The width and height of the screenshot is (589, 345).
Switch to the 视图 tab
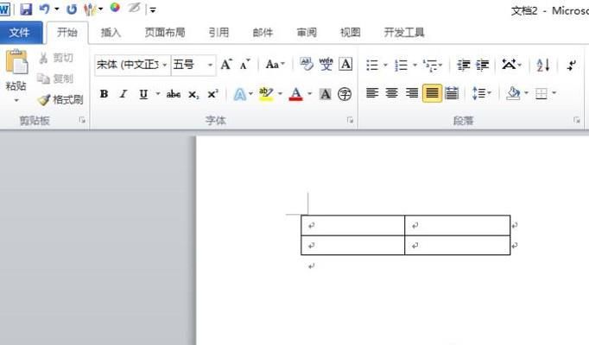tap(350, 33)
